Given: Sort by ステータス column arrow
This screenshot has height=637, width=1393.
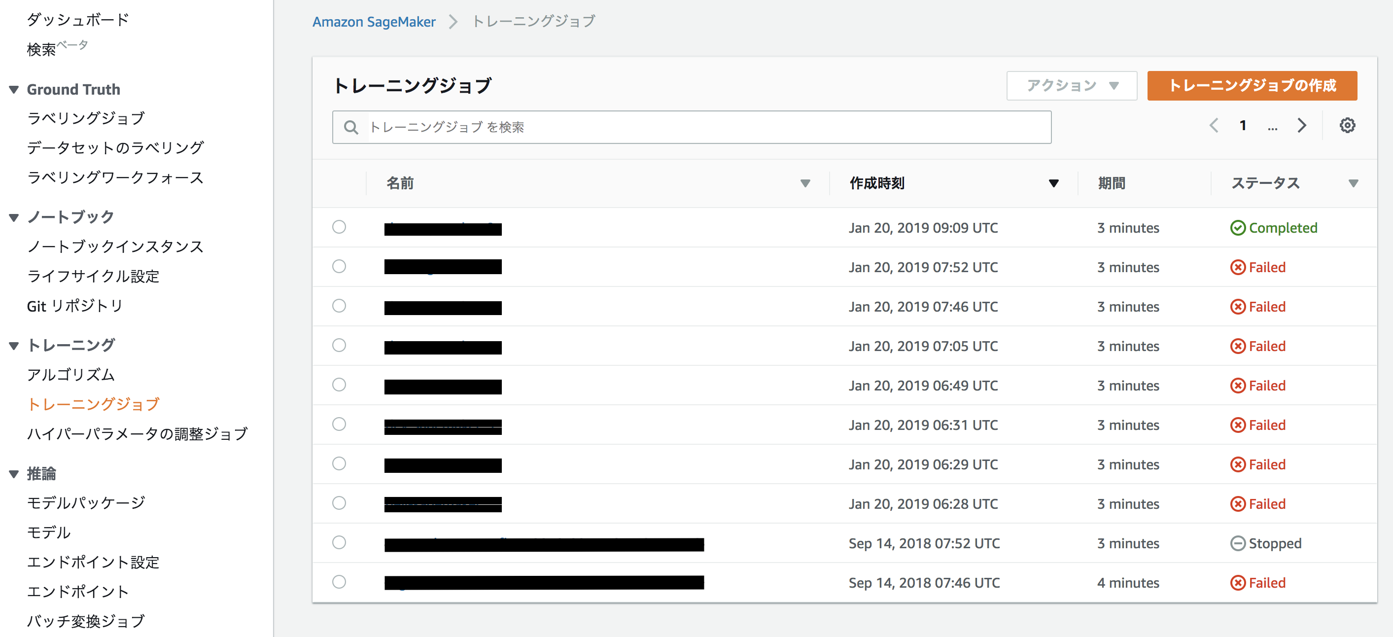Looking at the screenshot, I should click(x=1354, y=183).
